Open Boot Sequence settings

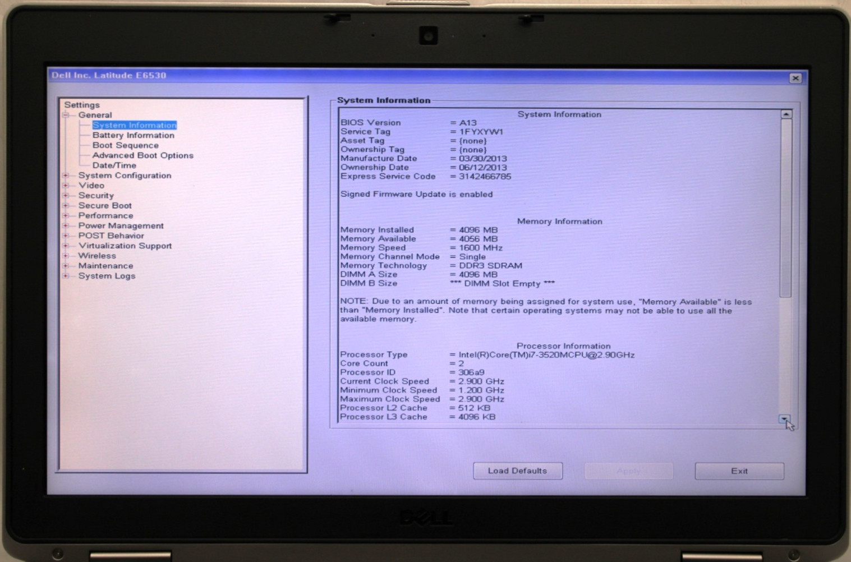[126, 145]
